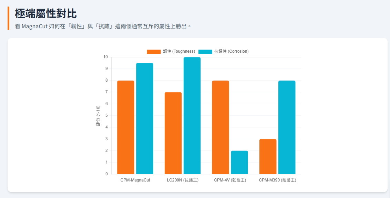Select the orange toughness bar for CPM-MagnaCut

(126, 127)
